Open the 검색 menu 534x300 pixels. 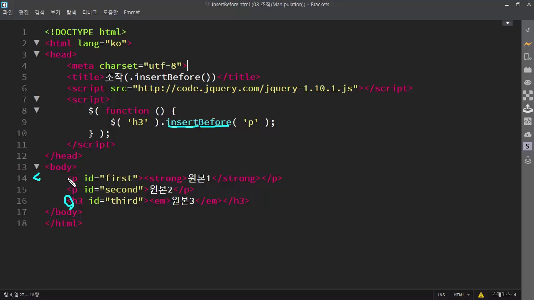[40, 12]
